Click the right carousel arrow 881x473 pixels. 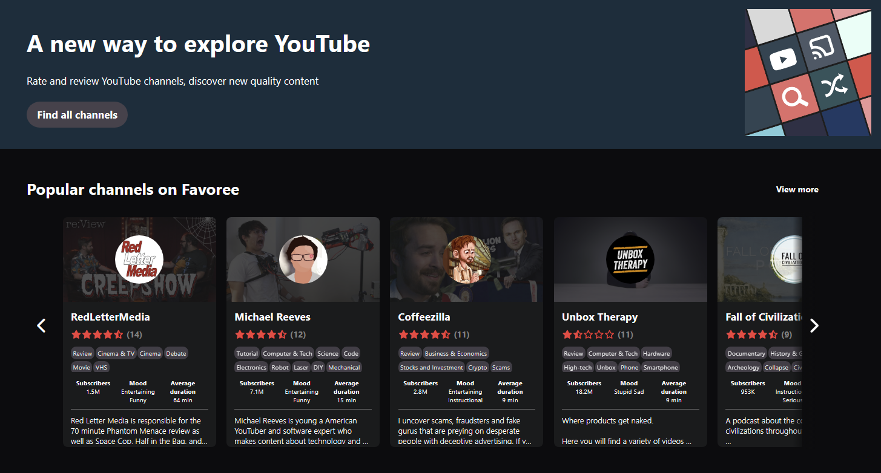(x=814, y=325)
